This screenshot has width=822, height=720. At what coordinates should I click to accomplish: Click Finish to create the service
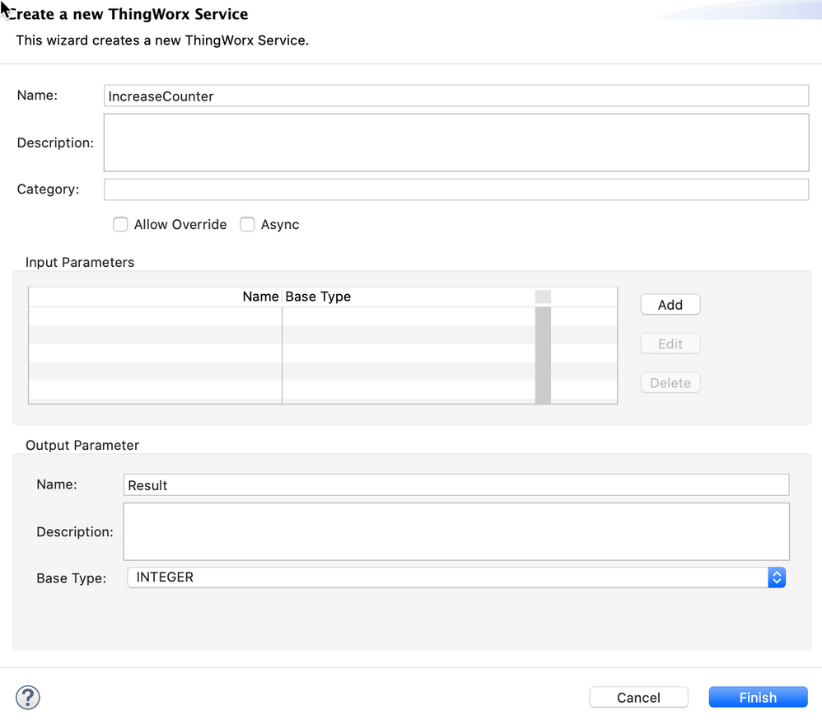758,698
